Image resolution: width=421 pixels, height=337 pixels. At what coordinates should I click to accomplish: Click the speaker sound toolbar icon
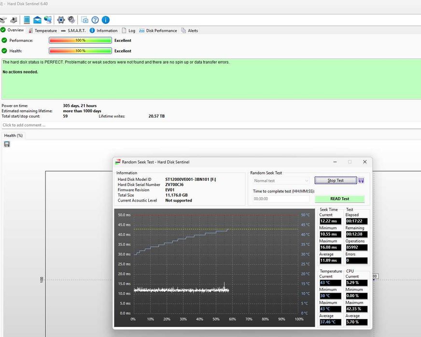tap(71, 20)
